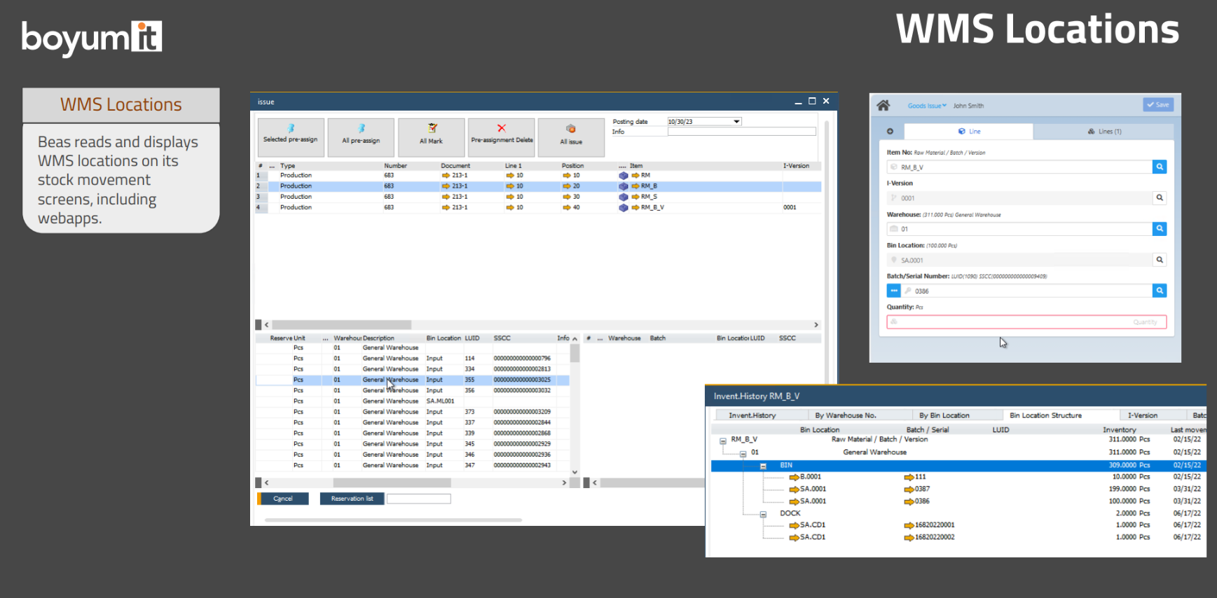Follow the item link arrow for RM
Image resolution: width=1217 pixels, height=598 pixels.
tap(635, 176)
